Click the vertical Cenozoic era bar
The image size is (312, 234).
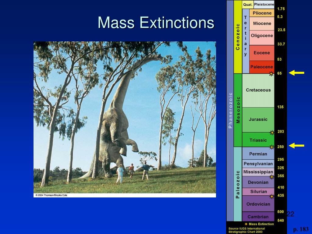(x=238, y=37)
